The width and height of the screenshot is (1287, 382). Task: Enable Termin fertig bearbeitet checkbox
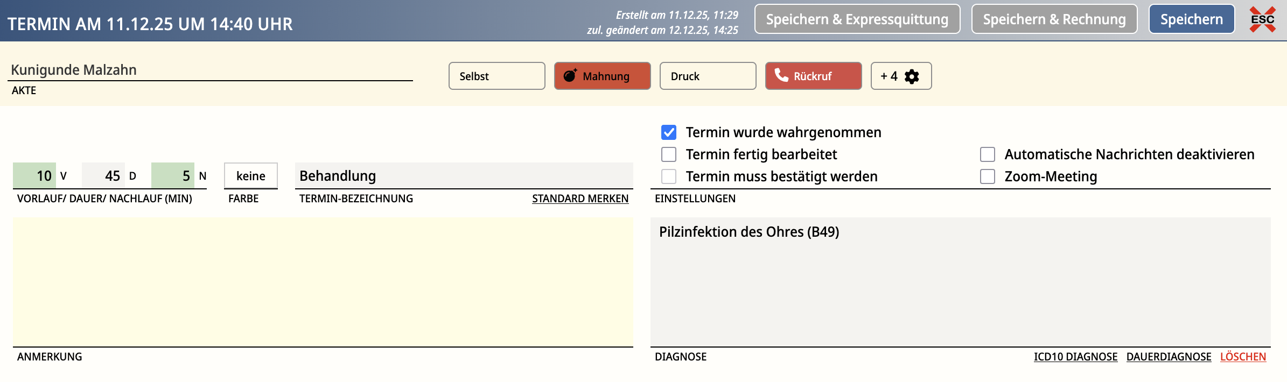669,154
